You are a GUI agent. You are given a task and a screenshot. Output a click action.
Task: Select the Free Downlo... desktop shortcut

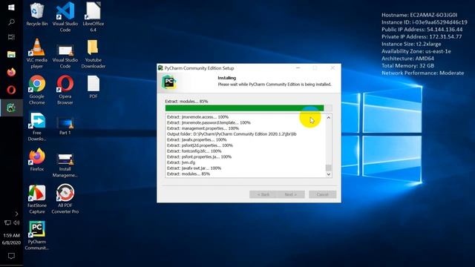pos(36,126)
